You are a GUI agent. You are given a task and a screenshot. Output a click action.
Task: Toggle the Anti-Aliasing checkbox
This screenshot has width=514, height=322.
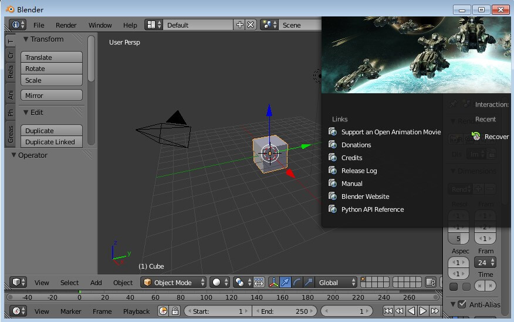coord(462,304)
